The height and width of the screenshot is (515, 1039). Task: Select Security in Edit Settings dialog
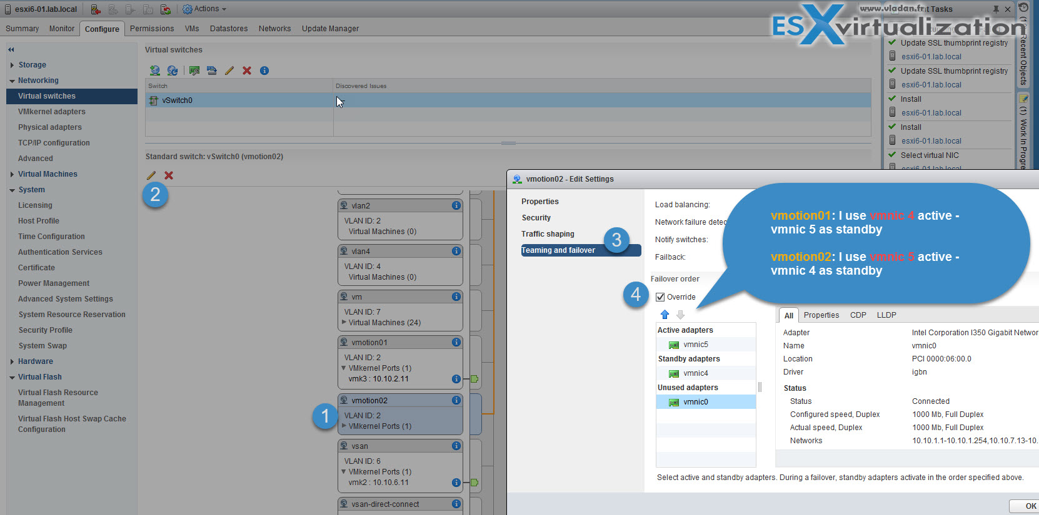point(536,218)
